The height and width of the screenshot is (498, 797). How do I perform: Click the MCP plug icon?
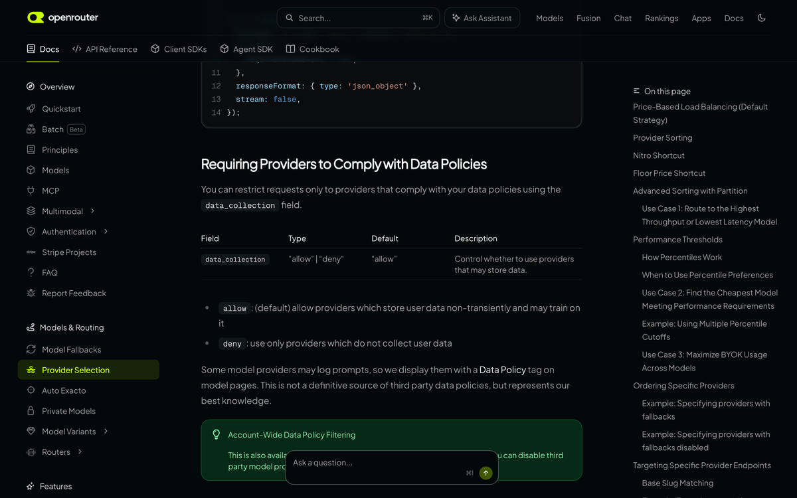[31, 191]
